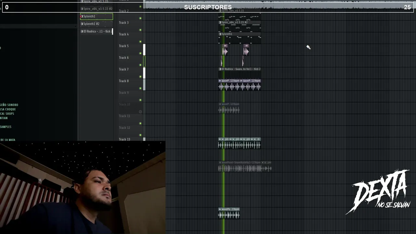Open menu icon of first WaveP 123bpm clip on Track 8
This screenshot has height=234, width=416.
(x=220, y=81)
